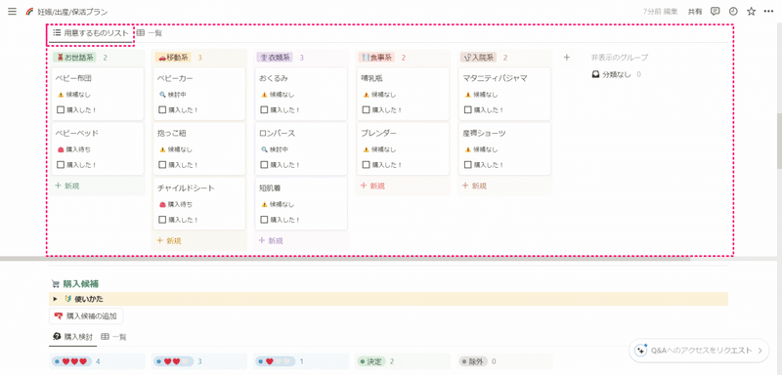Open the 産褥ショーツ card title
Screen dimensions: 782x375
click(x=484, y=134)
